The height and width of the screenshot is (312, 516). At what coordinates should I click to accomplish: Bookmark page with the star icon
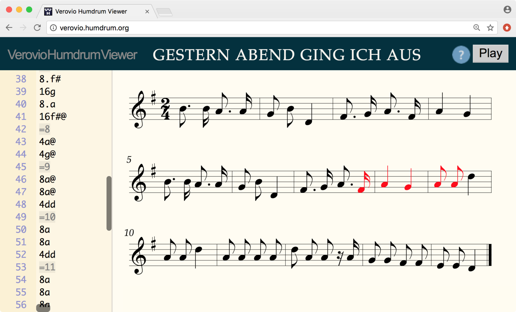tap(490, 28)
